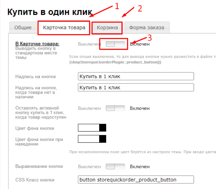Image resolution: width=216 pixels, height=189 pixels.
Task: Toggle the "Выравнивание кнопки" switch
Action: (115, 167)
